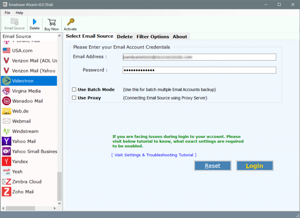Click the Login button
300x218 pixels.
[255, 166]
